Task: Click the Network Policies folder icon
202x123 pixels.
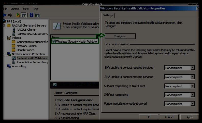Action: point(13,46)
